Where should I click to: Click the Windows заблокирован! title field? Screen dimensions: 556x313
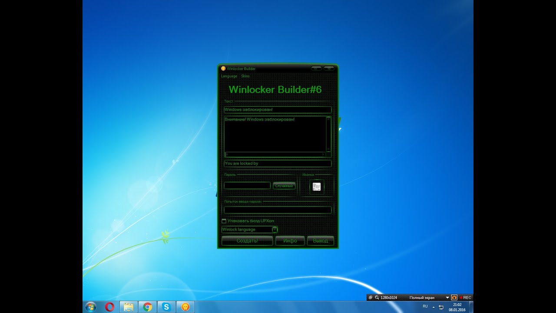(278, 110)
